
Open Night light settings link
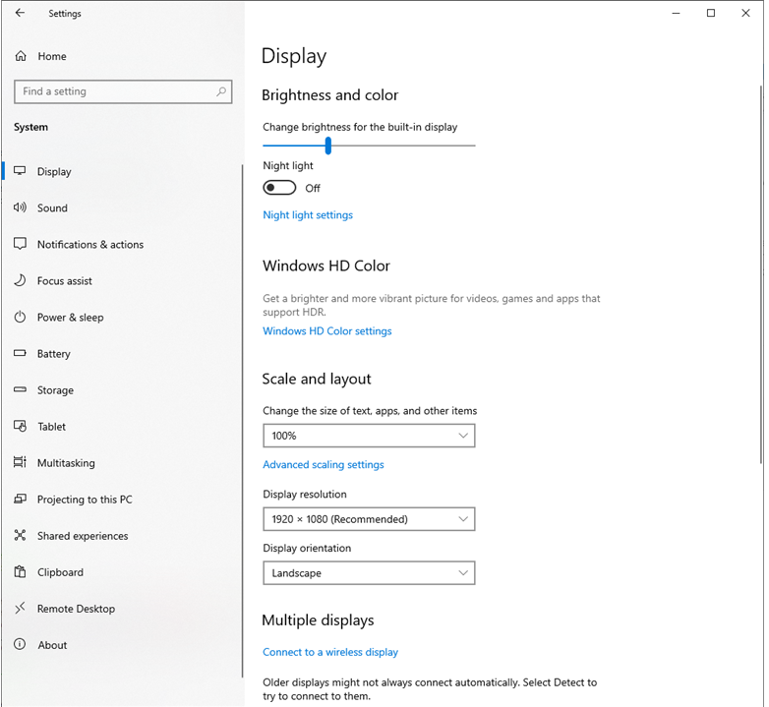(x=308, y=215)
